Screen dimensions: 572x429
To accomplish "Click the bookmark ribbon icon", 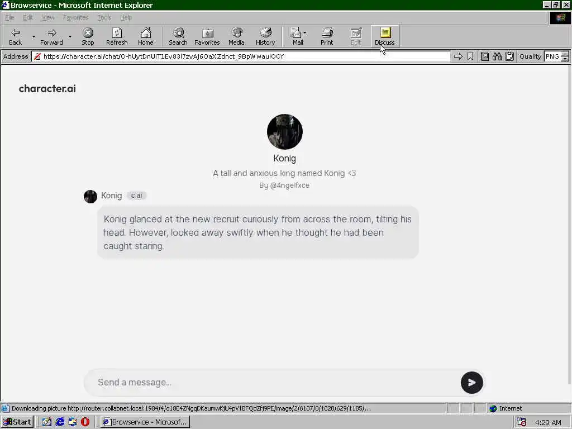I will click(x=470, y=56).
